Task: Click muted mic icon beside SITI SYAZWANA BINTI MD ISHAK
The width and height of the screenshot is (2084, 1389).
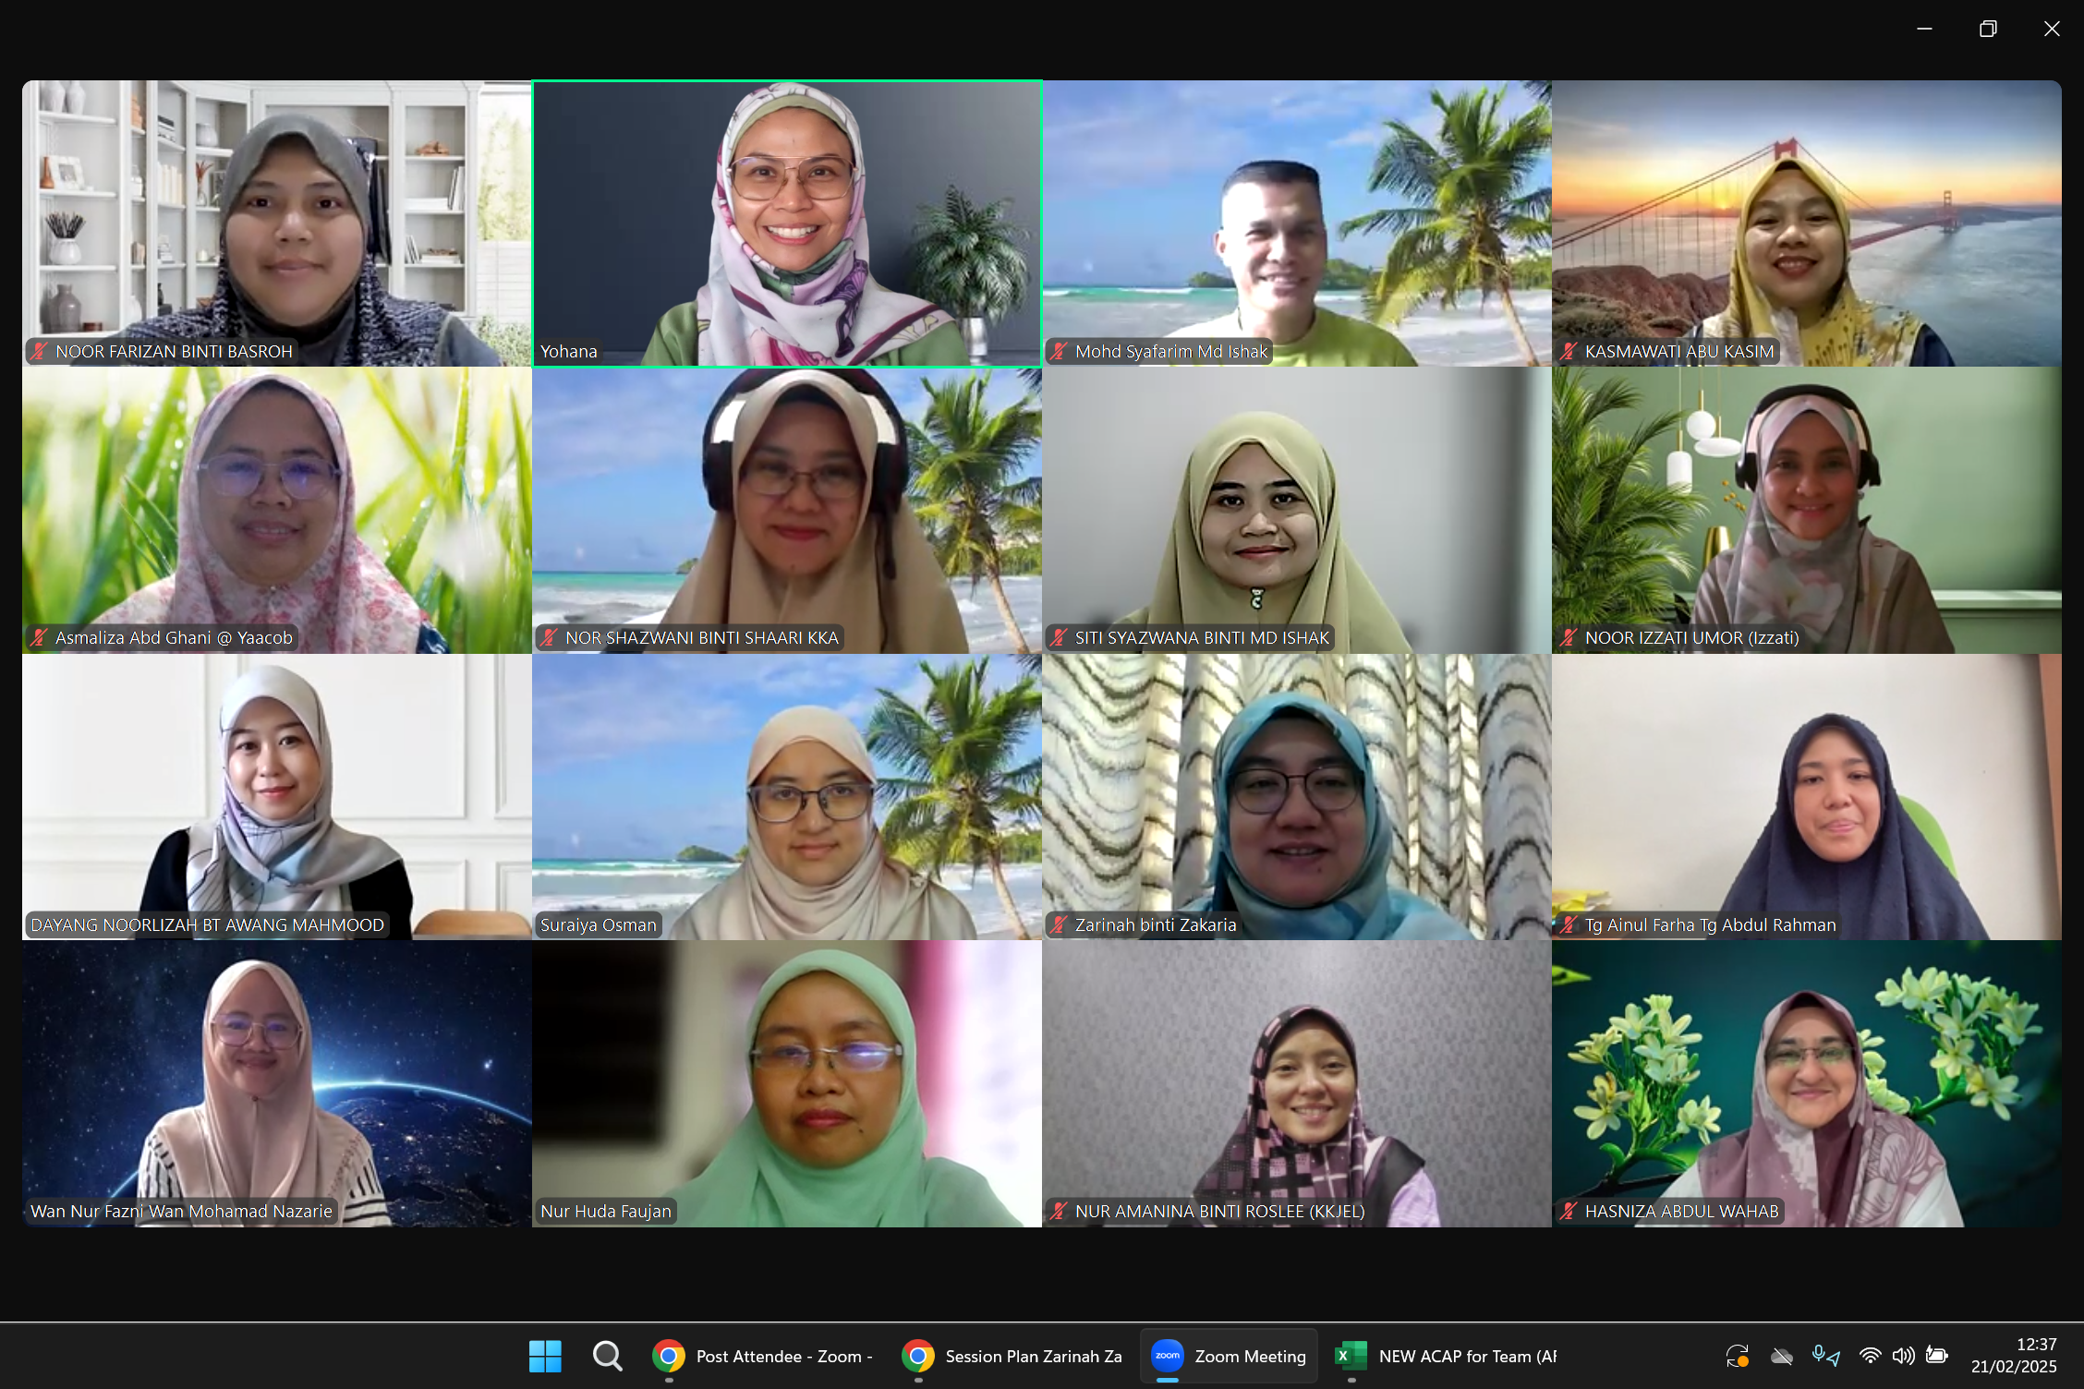Action: [1059, 637]
